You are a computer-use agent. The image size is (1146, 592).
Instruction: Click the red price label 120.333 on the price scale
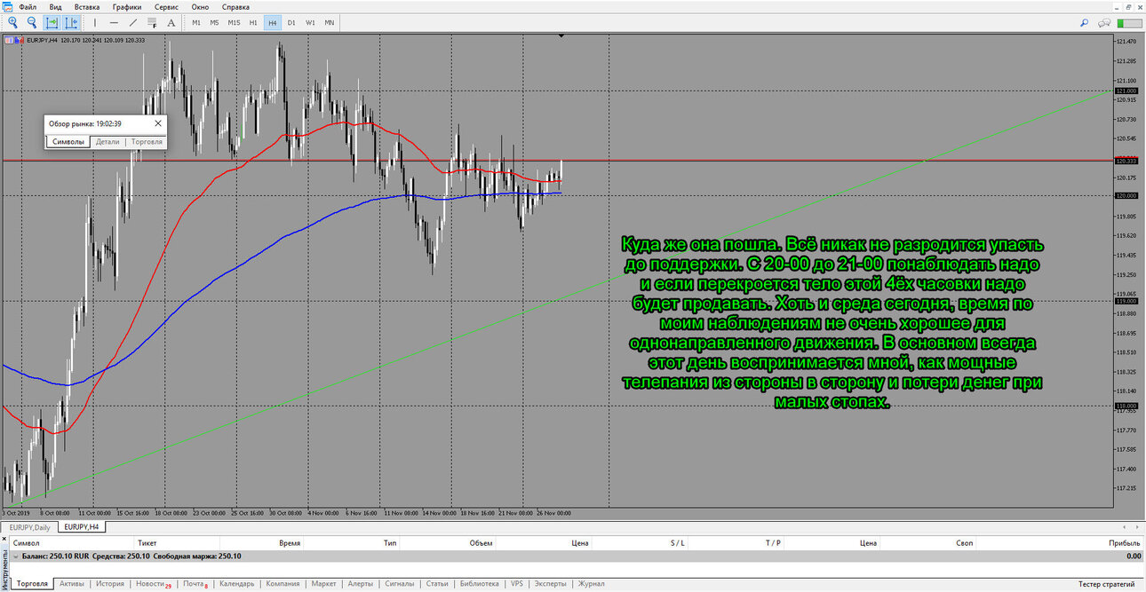pos(1126,161)
